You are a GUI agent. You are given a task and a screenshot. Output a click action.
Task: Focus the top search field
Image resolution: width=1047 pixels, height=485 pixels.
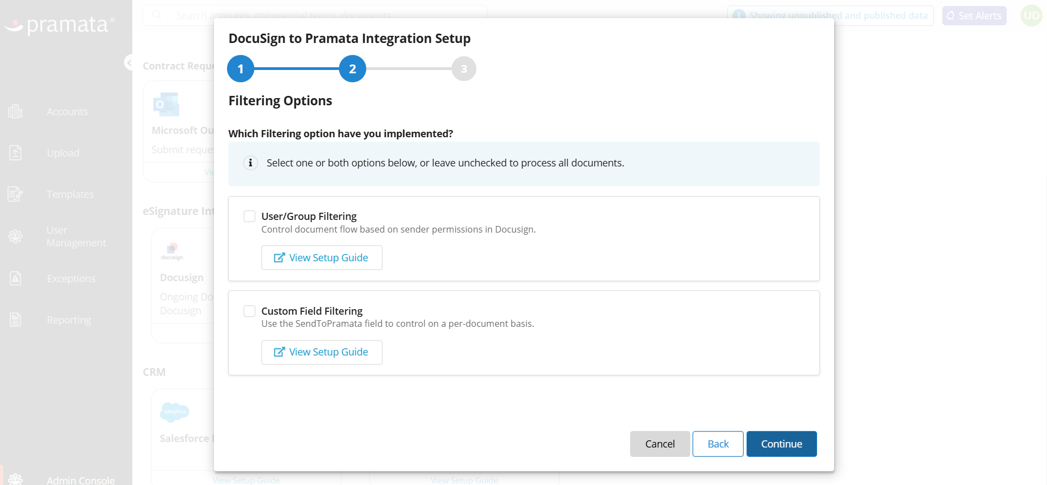coord(315,15)
